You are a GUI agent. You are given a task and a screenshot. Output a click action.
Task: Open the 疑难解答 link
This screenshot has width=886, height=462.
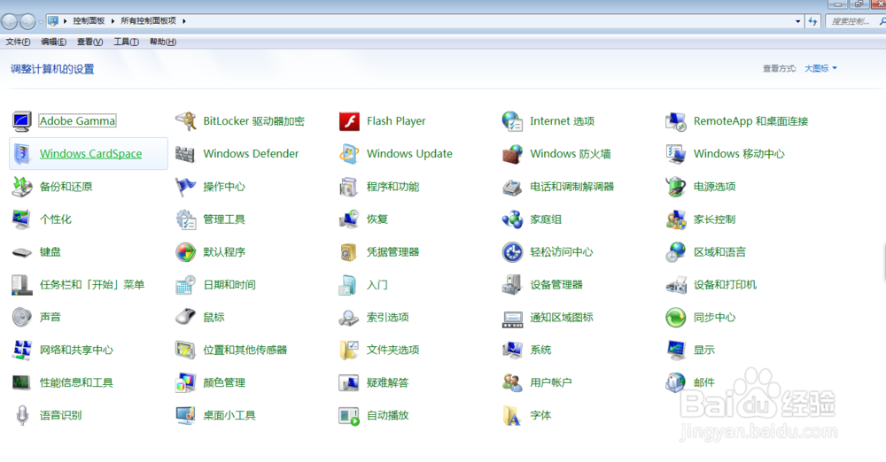coord(388,383)
